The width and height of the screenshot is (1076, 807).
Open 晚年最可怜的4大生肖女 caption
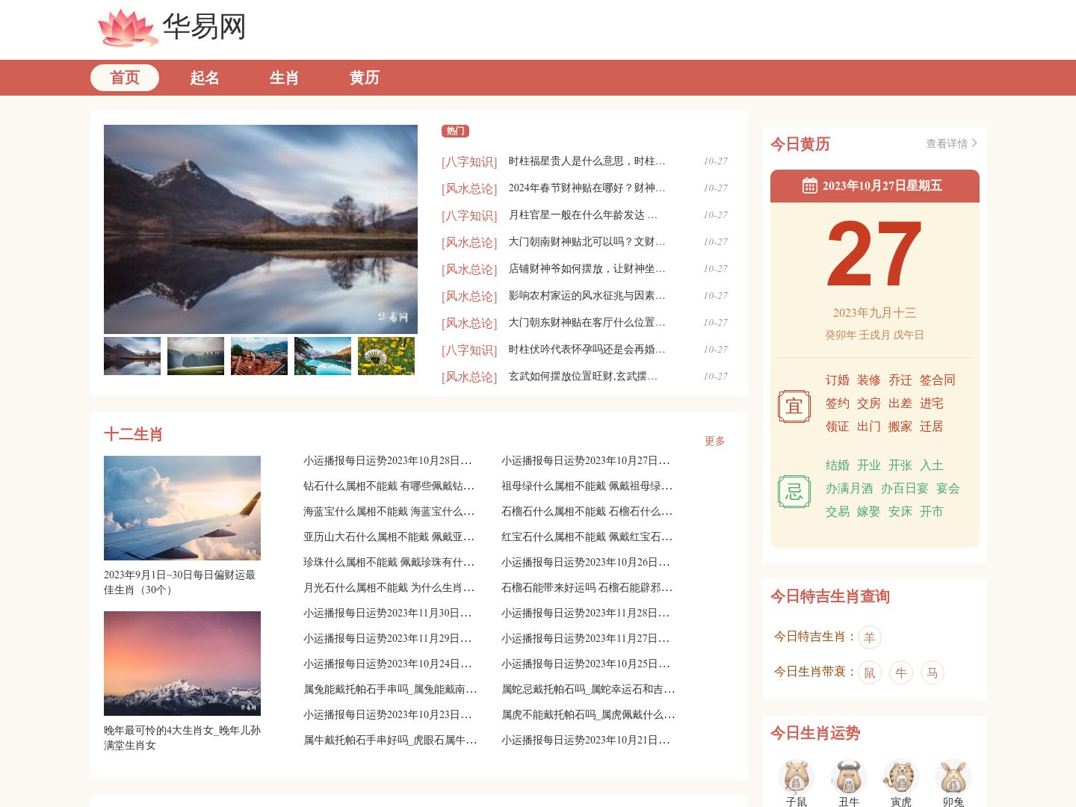point(182,738)
